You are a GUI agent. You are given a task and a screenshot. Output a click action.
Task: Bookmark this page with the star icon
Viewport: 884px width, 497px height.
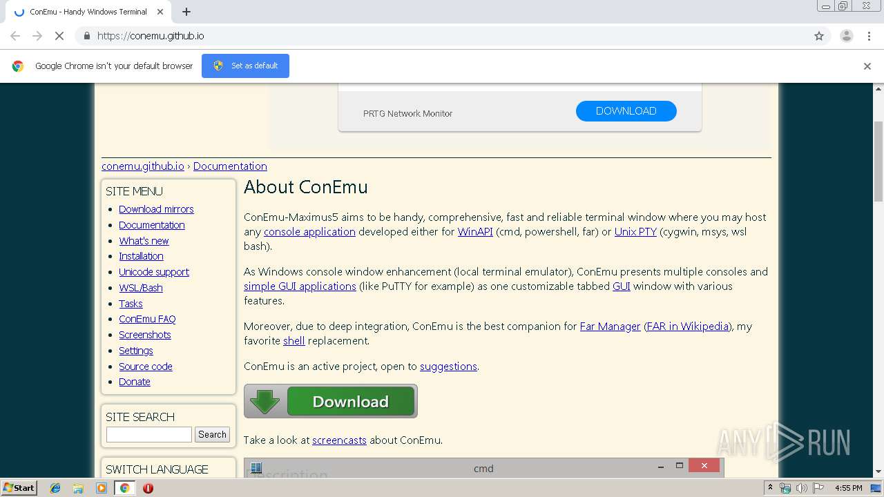(819, 36)
